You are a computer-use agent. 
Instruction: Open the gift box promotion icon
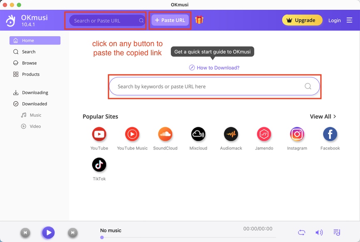(199, 20)
